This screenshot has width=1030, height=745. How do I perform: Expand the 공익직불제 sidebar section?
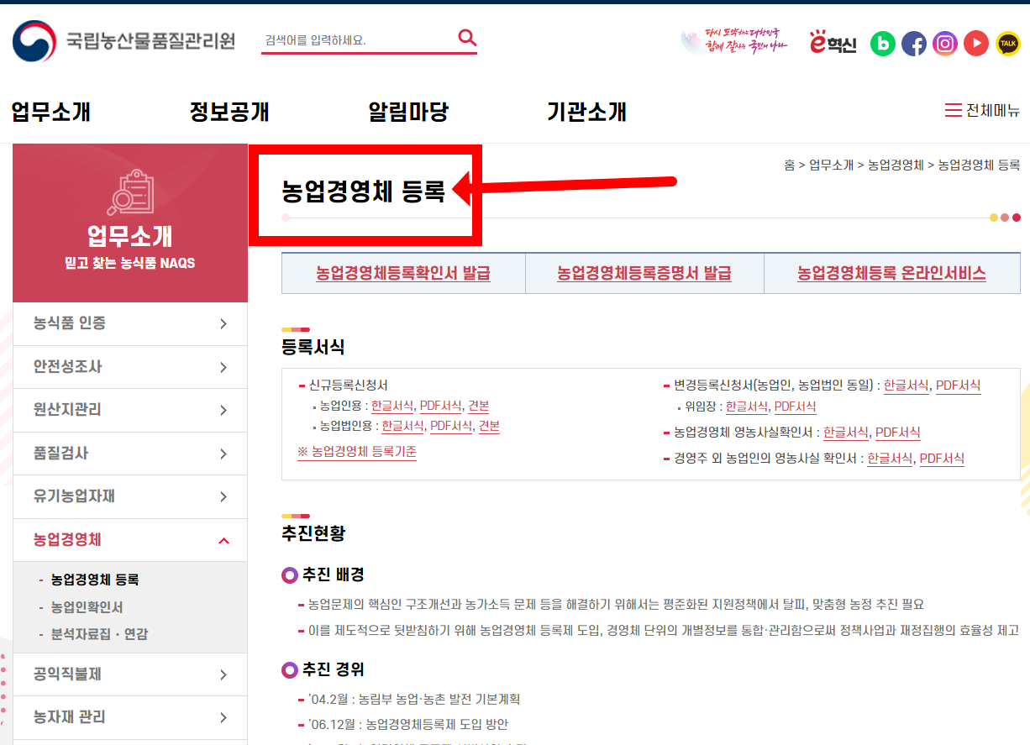[130, 674]
